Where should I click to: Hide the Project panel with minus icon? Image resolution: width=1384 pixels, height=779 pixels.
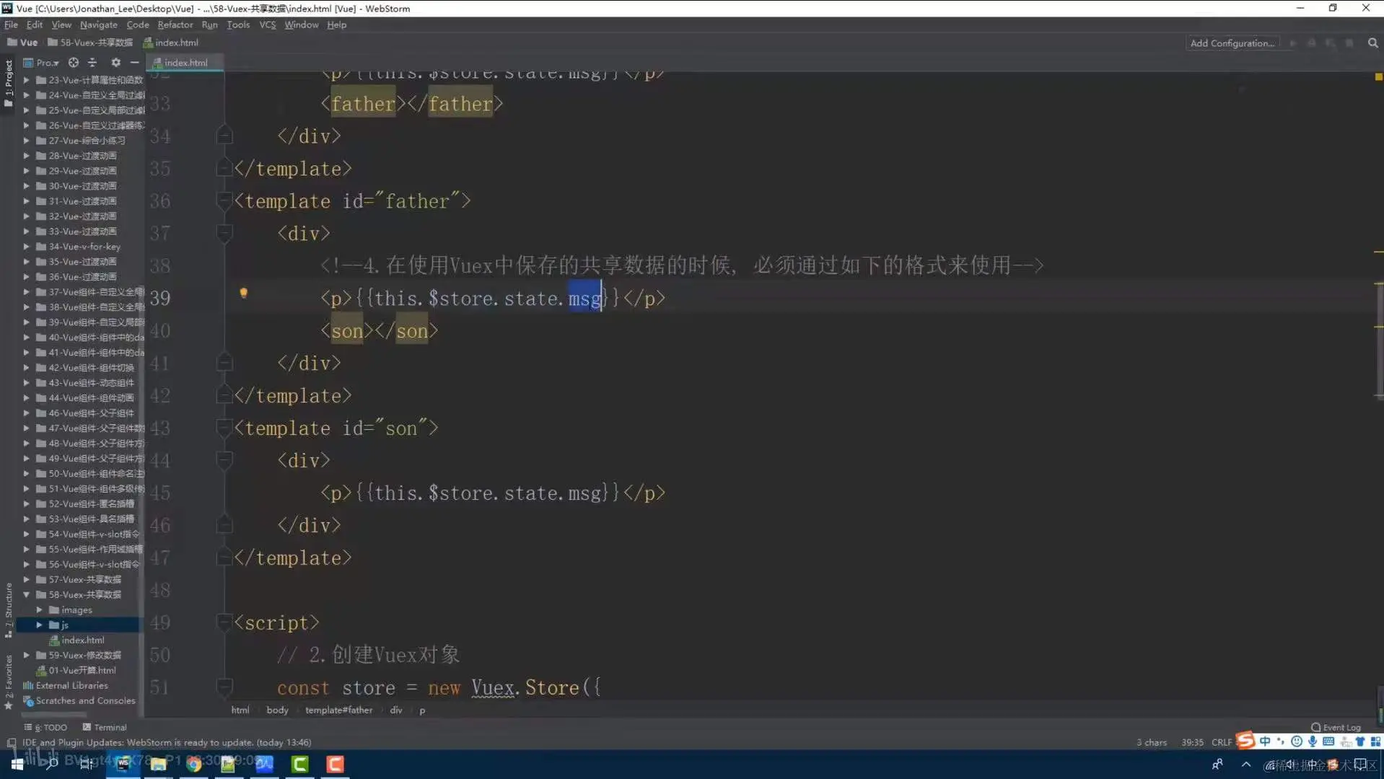[x=134, y=63]
